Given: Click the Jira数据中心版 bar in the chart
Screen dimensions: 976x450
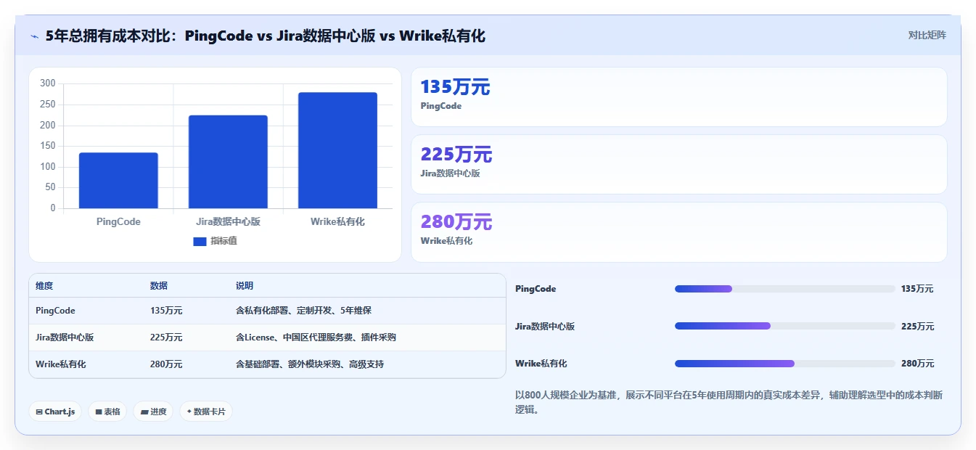Looking at the screenshot, I should 228,162.
